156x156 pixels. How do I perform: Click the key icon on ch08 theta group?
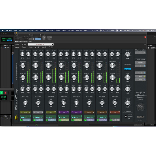119,112
